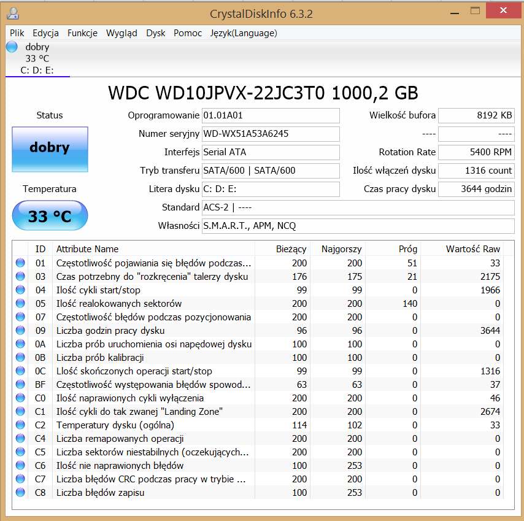Click the status orb for attribute 04
The width and height of the screenshot is (524, 521).
(x=20, y=290)
